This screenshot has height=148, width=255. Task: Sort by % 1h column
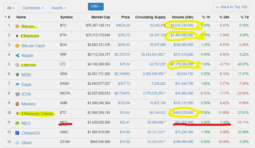pyautogui.click(x=206, y=17)
